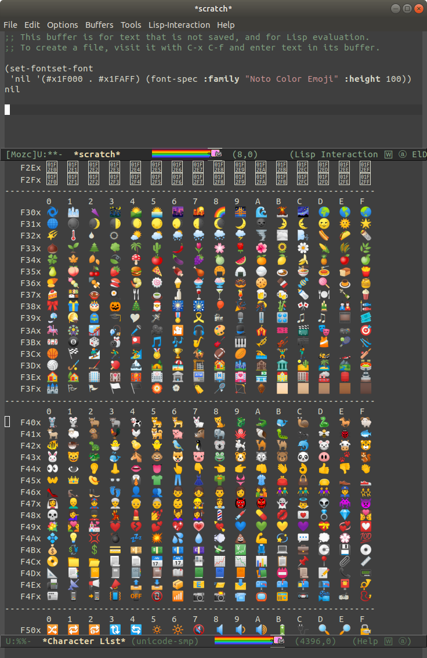427x658 pixels.
Task: Click the Help mode indicator in bottom mode line
Action: click(367, 641)
